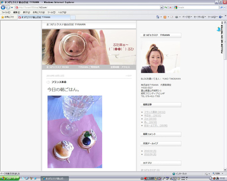Screen dimensions: 227x181
Task: Go back with the browser Back arrow
Action: coord(3,7)
